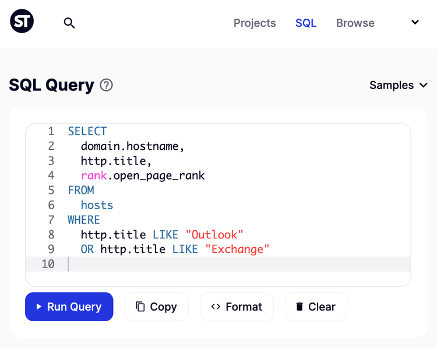Copy the query using the Copy button
The image size is (437, 348).
pos(156,307)
